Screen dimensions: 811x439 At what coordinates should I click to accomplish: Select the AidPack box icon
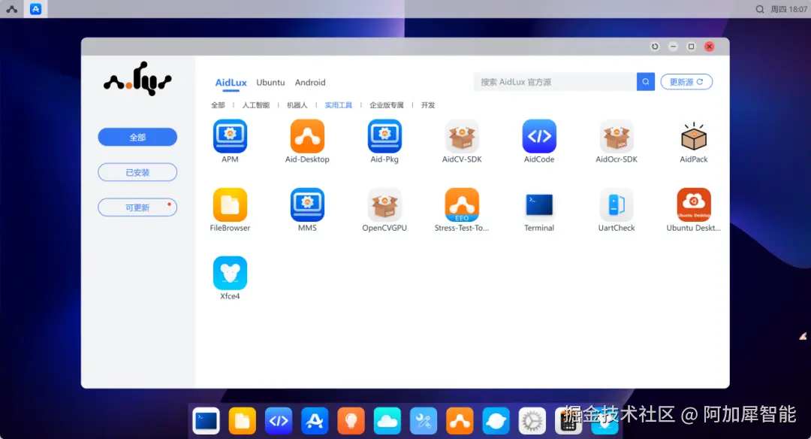[694, 136]
